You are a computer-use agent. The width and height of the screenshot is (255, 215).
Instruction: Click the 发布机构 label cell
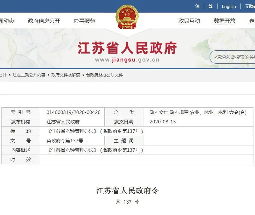(21, 122)
